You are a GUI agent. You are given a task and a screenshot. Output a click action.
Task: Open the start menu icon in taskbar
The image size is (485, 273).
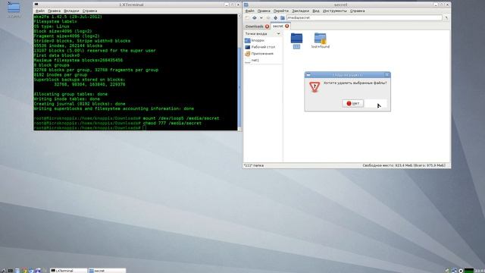(3, 271)
